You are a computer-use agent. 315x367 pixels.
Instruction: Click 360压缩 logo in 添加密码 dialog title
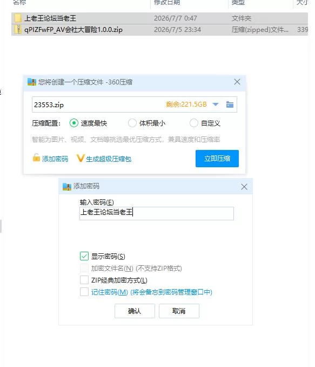(x=67, y=187)
